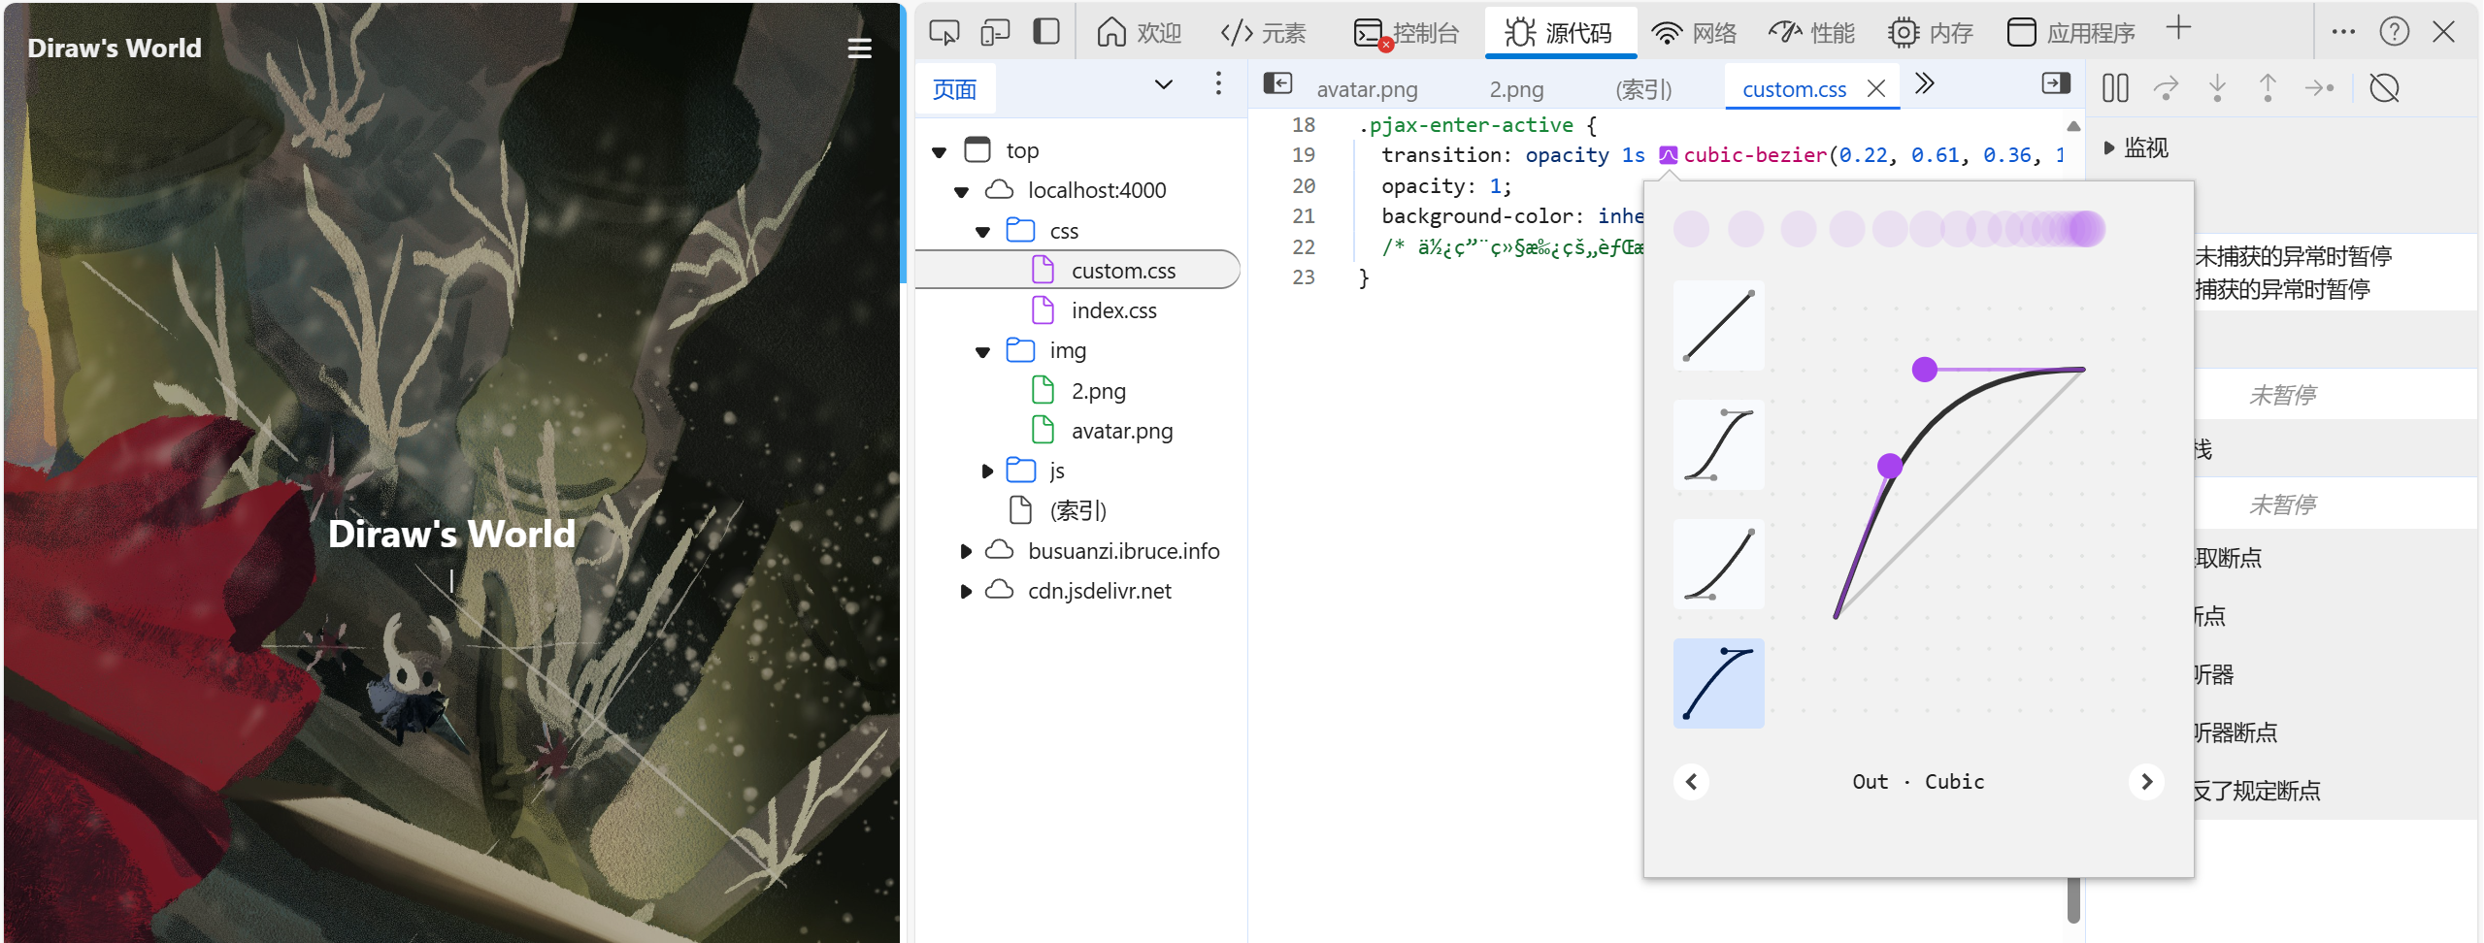Click the step into debugger icon
Image resolution: width=2484 pixels, height=943 pixels.
2217,88
